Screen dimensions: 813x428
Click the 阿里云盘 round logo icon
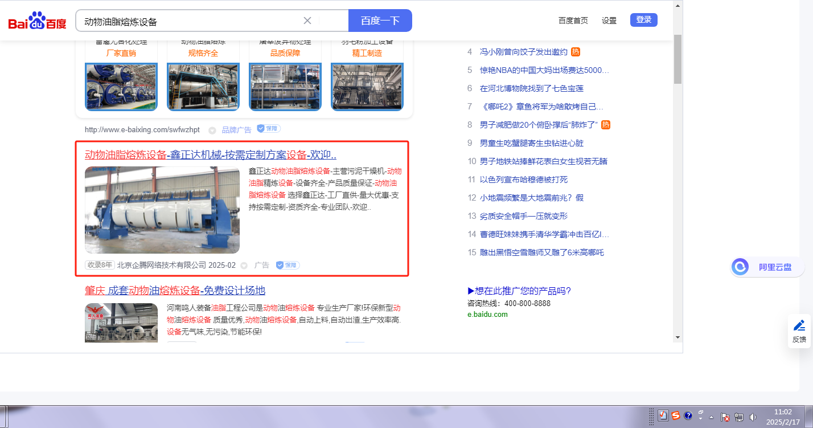pyautogui.click(x=740, y=267)
